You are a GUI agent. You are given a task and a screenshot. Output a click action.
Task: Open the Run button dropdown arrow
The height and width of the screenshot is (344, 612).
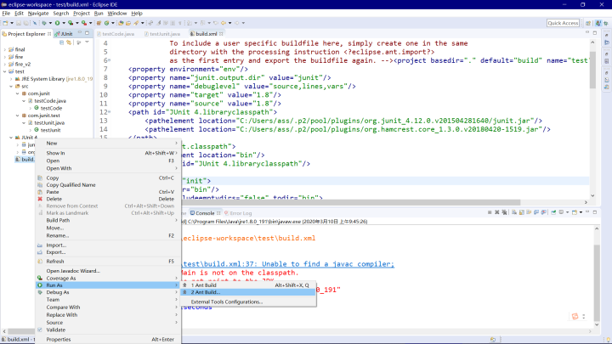(64, 23)
